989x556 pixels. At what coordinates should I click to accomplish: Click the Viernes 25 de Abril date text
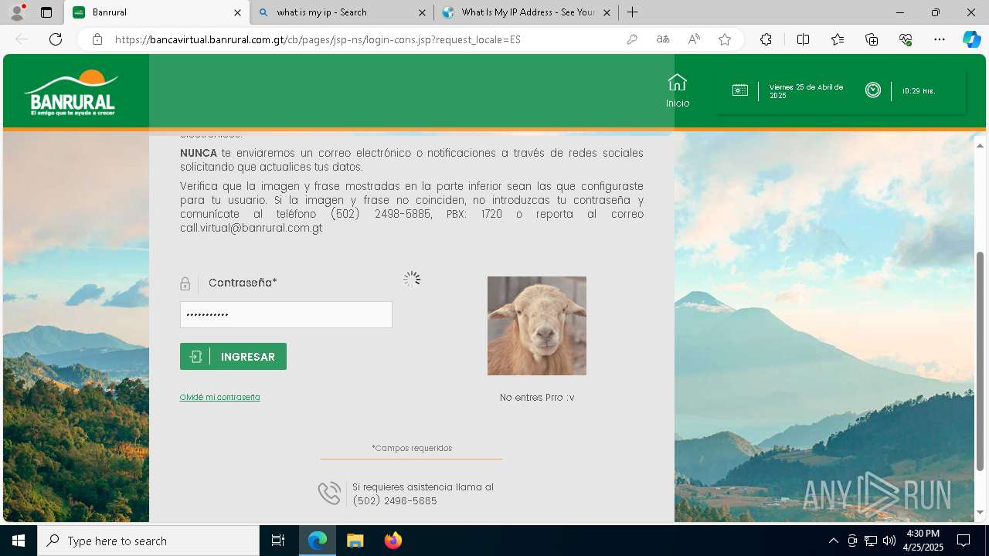click(806, 91)
